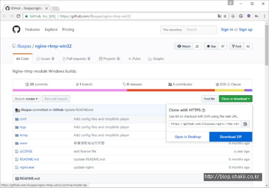Image resolution: width=269 pixels, height=188 pixels.
Task: Open the Pull requests tab
Action: (76, 59)
